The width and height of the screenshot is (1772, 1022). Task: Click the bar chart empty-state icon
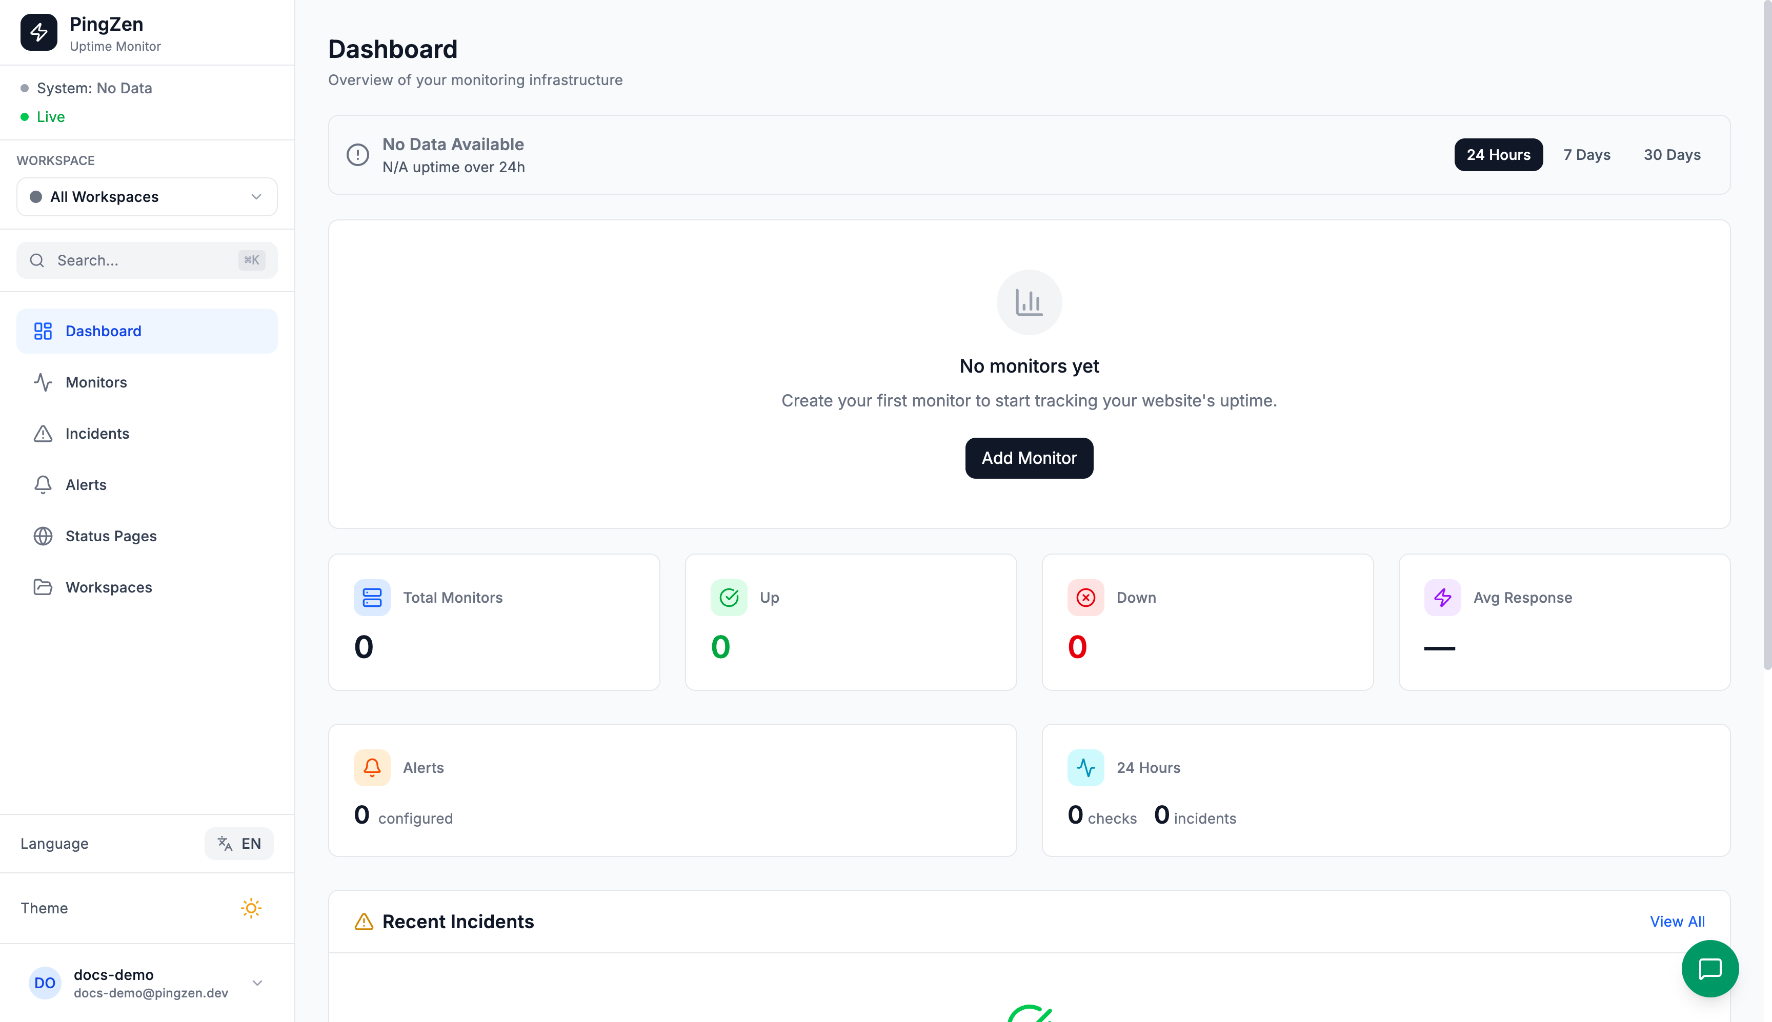[1029, 302]
